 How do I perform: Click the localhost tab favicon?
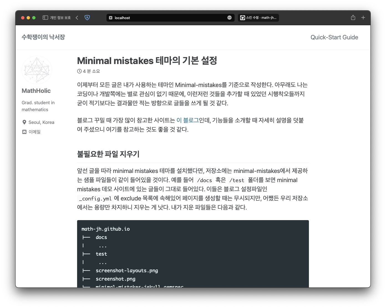pyautogui.click(x=111, y=18)
